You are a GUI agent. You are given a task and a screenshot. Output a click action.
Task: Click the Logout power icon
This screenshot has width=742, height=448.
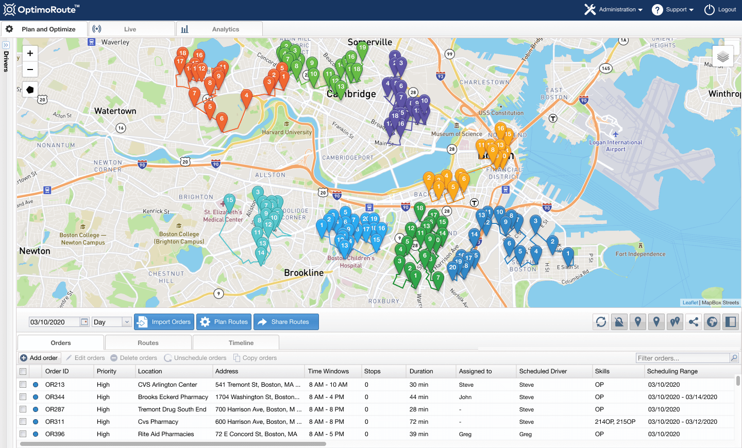(x=710, y=10)
